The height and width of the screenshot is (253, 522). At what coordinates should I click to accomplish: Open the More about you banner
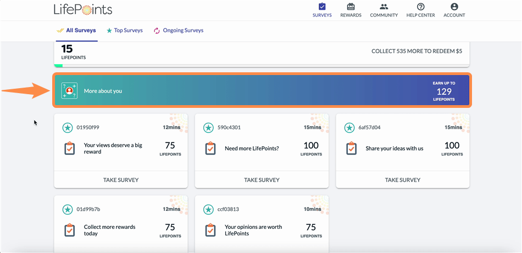262,90
